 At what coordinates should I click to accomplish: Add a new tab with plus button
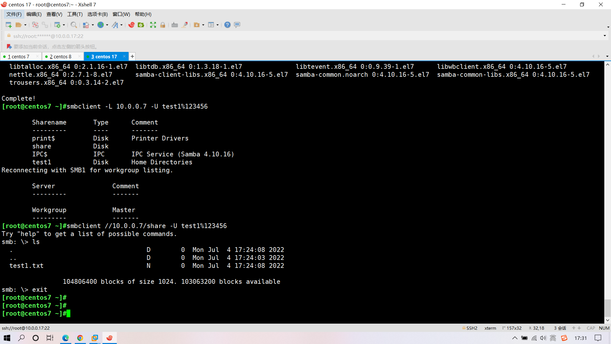[x=132, y=57]
